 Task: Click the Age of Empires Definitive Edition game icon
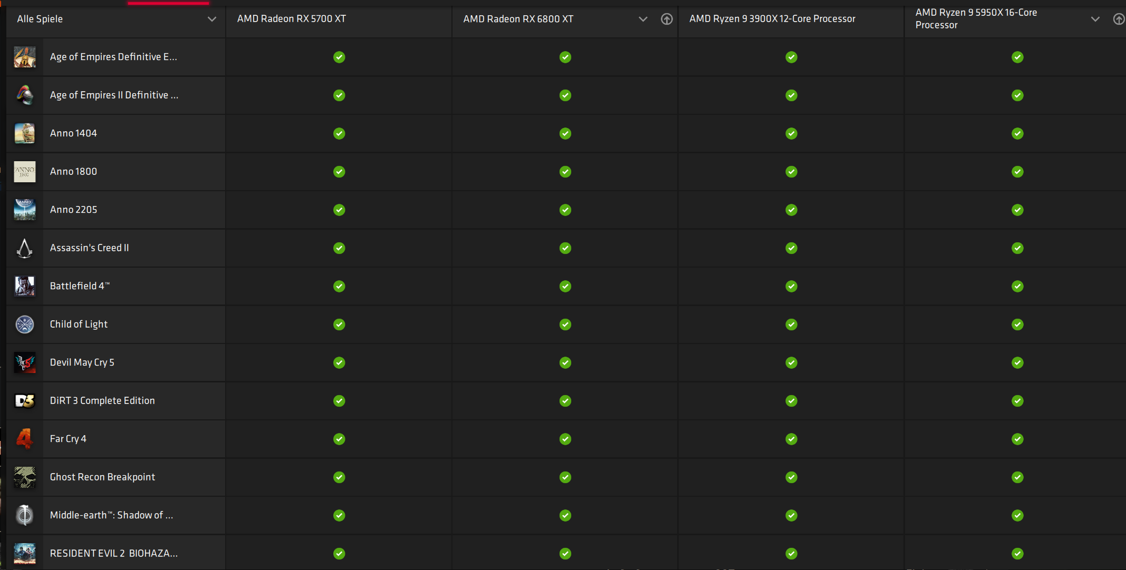tap(25, 57)
